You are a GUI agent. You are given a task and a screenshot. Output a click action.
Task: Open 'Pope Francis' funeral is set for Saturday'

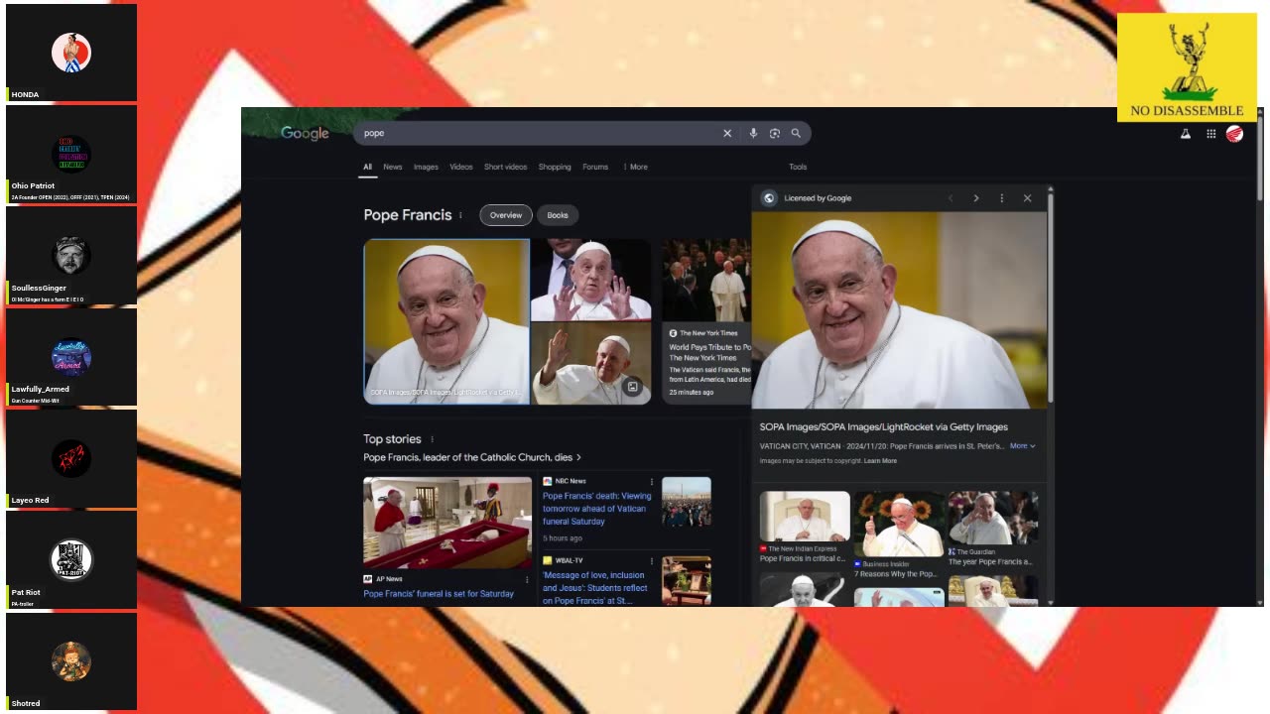click(x=439, y=594)
